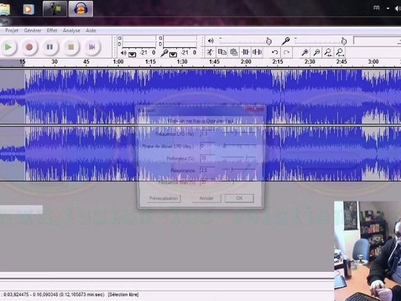This screenshot has height=301, width=401.
Task: Fit selection in window zoom icon
Action: tap(328, 53)
